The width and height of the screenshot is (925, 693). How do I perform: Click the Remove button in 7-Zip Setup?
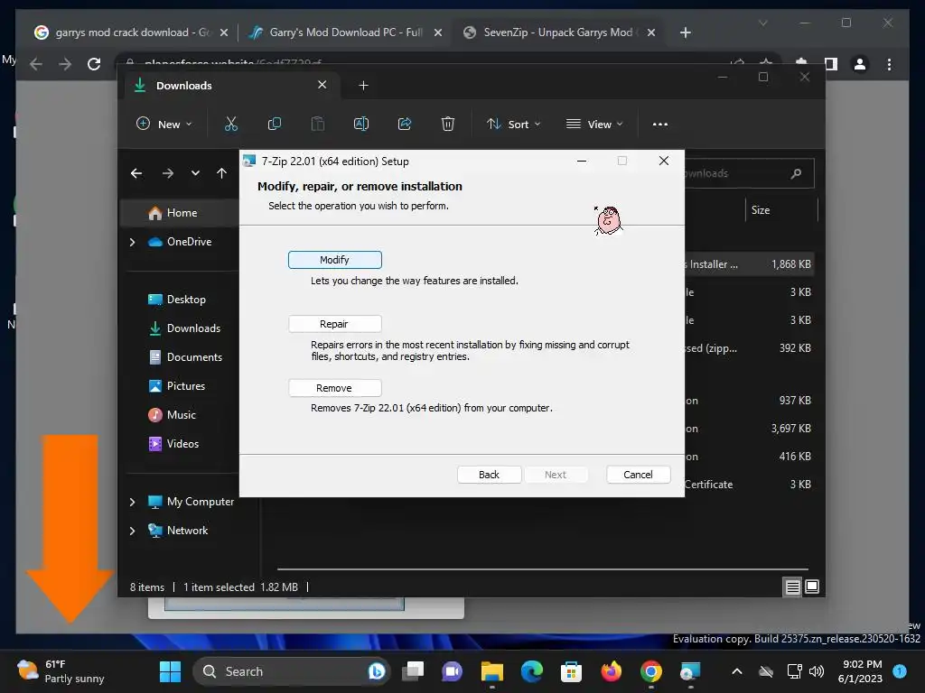[334, 388]
